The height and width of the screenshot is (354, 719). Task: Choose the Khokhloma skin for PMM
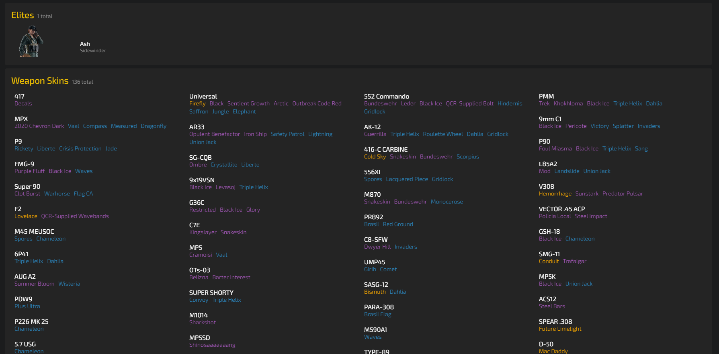568,103
